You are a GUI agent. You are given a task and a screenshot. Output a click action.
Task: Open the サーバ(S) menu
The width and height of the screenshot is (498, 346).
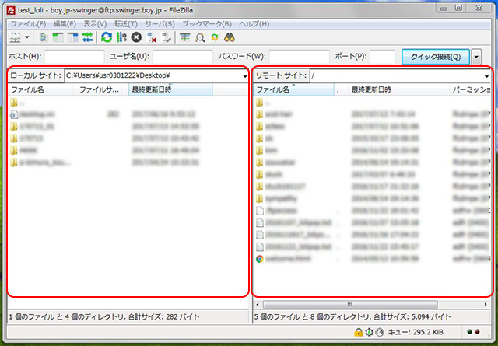tap(160, 24)
